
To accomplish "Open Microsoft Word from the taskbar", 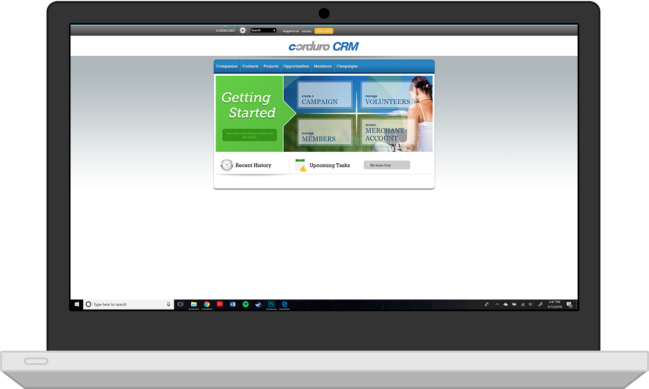I will coord(233,304).
